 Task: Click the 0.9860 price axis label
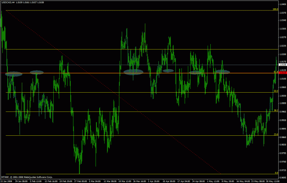(283, 137)
